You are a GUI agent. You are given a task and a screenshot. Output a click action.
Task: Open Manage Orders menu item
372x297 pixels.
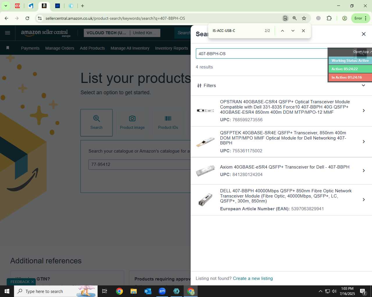[x=60, y=48]
